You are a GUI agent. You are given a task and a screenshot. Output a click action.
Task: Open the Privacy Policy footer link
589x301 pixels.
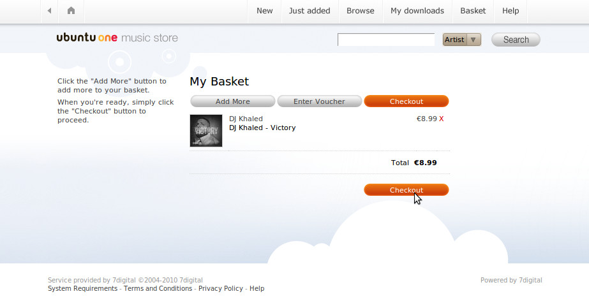pyautogui.click(x=221, y=289)
